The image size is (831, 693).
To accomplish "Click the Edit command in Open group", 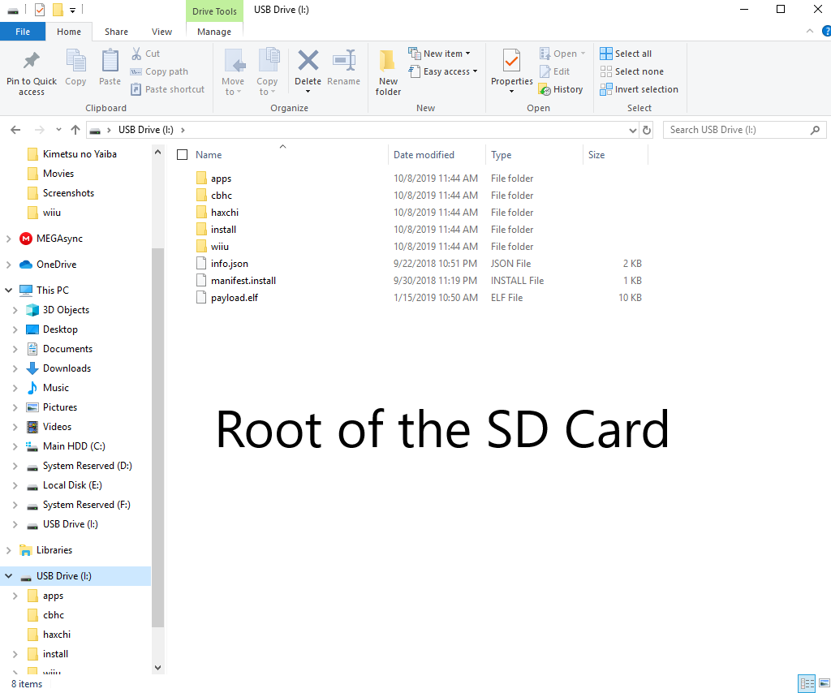I will (554, 71).
